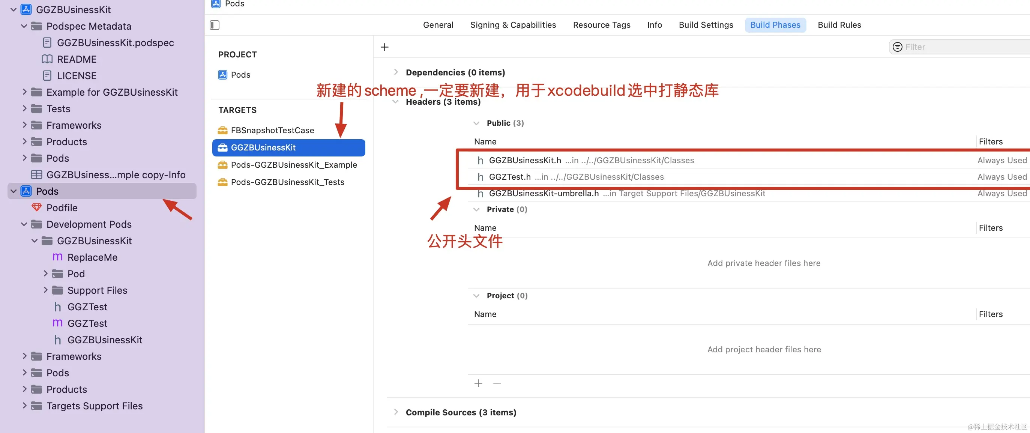Expand the Tests folder

tap(24, 108)
